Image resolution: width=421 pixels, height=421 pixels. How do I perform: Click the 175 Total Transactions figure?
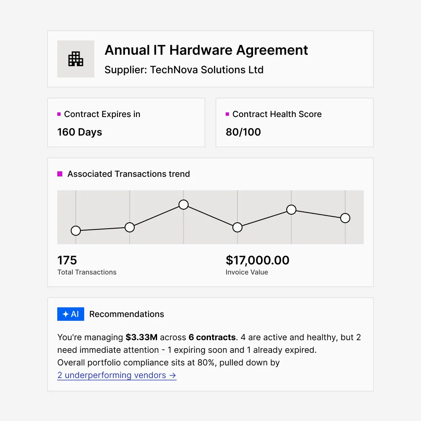point(67,260)
